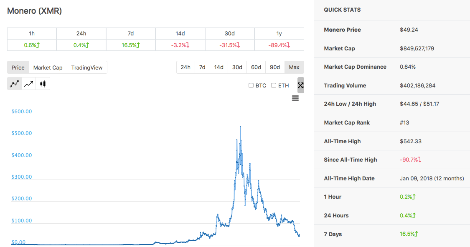Click the price chart peak near $542

(240, 127)
